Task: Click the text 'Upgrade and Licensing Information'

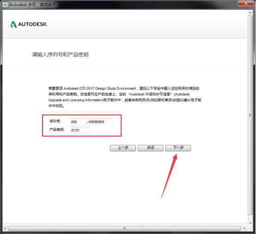Action: coord(75,100)
